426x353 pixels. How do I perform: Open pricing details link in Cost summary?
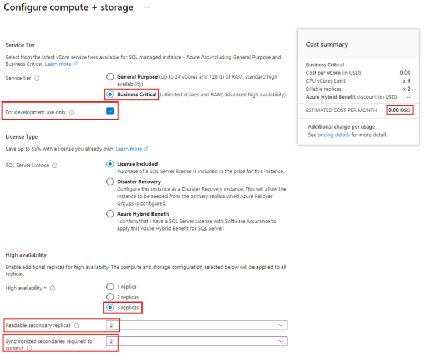pyautogui.click(x=333, y=135)
